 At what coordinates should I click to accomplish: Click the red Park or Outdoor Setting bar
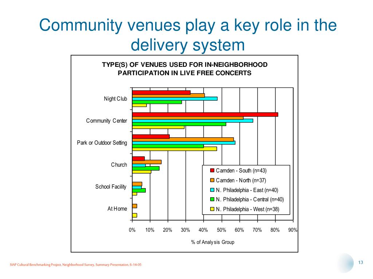151,137
